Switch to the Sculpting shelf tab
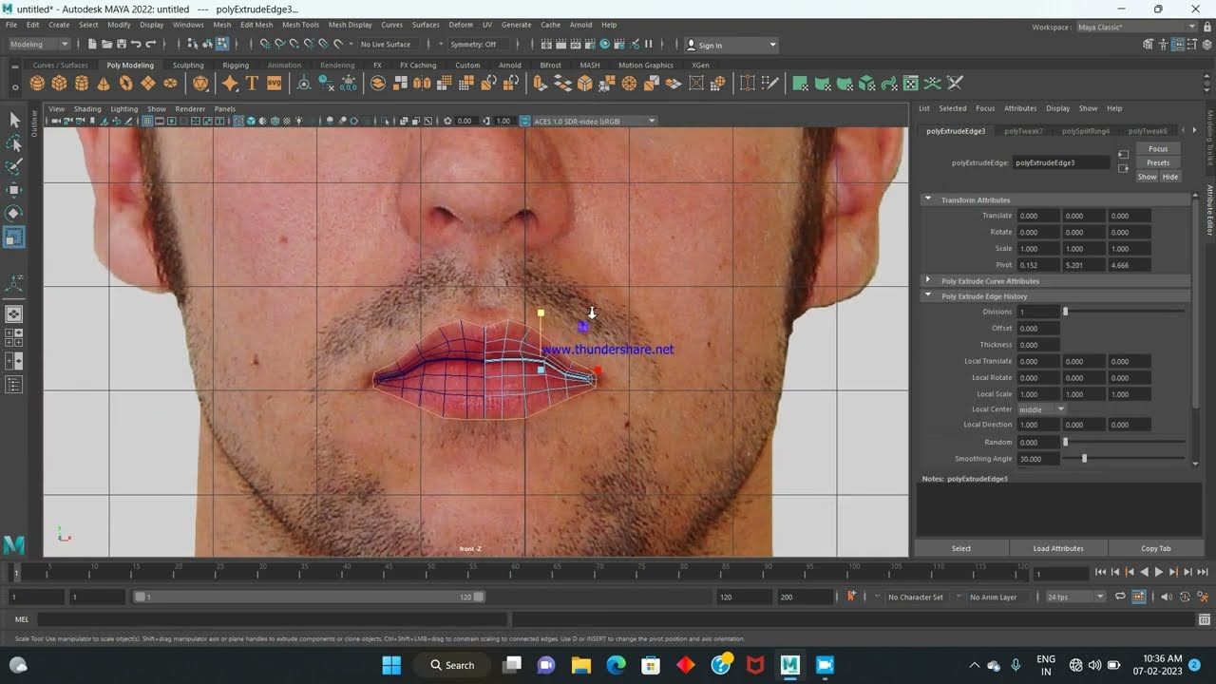The width and height of the screenshot is (1216, 684). 188,66
